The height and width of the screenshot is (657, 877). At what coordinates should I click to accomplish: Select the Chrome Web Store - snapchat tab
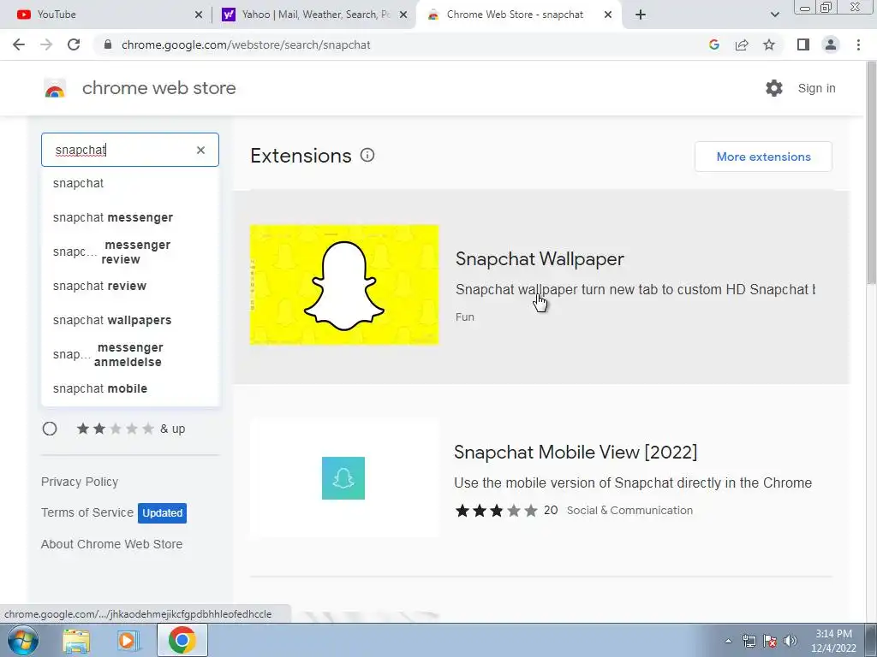(x=519, y=15)
